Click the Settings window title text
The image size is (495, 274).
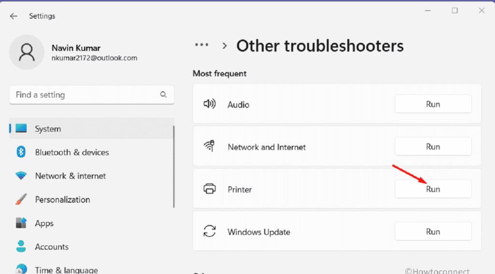[x=42, y=16]
